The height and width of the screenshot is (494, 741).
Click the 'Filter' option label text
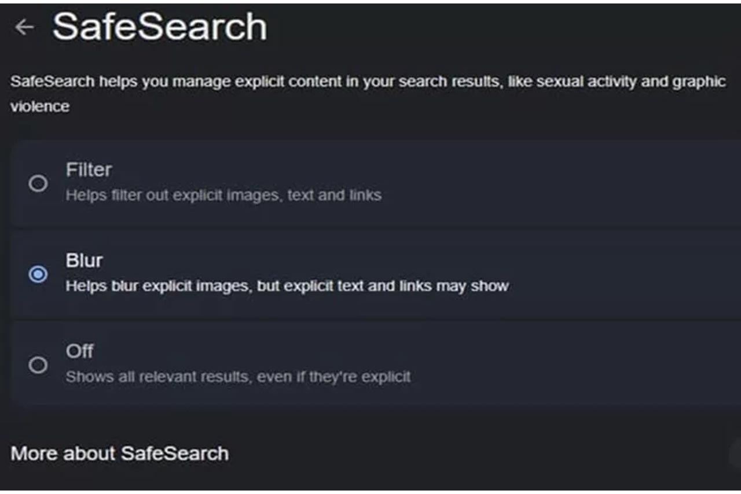89,170
